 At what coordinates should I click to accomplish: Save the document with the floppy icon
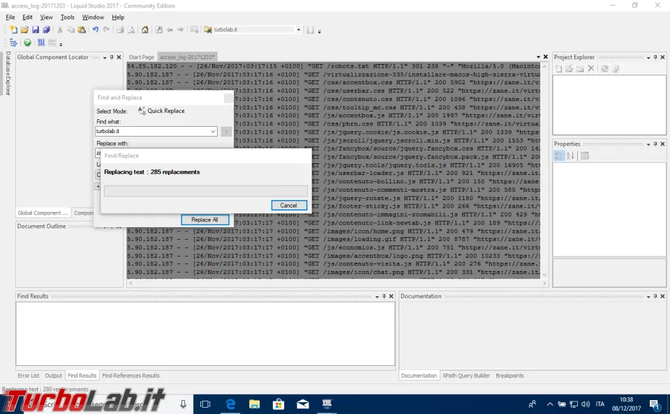pos(36,29)
